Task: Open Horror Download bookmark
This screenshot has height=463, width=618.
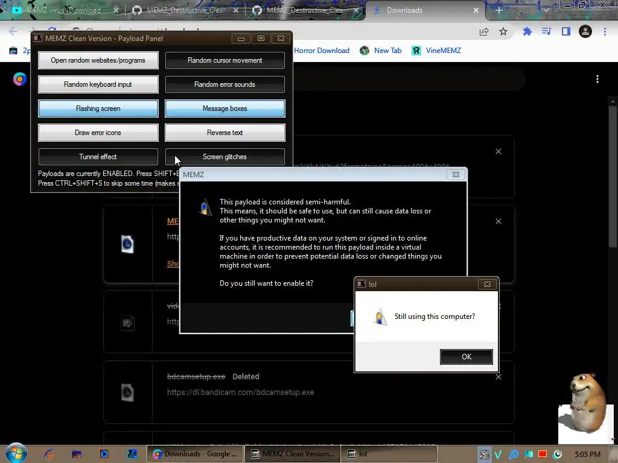Action: point(322,51)
